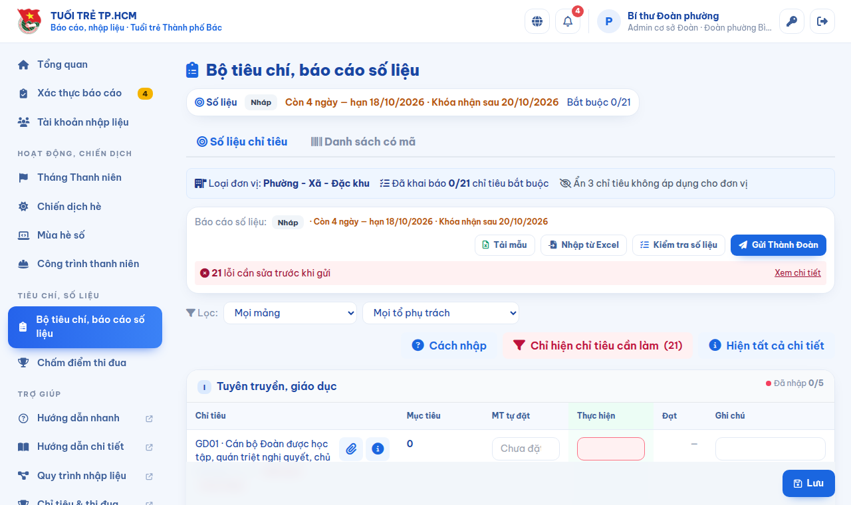Switch to Số liệu chỉ tiêu tab
This screenshot has height=505, width=851.
pos(242,142)
